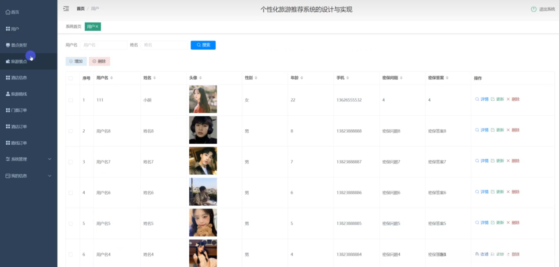Sort by the 用户名 column
Viewport: 559px width, 267px height.
pos(111,78)
